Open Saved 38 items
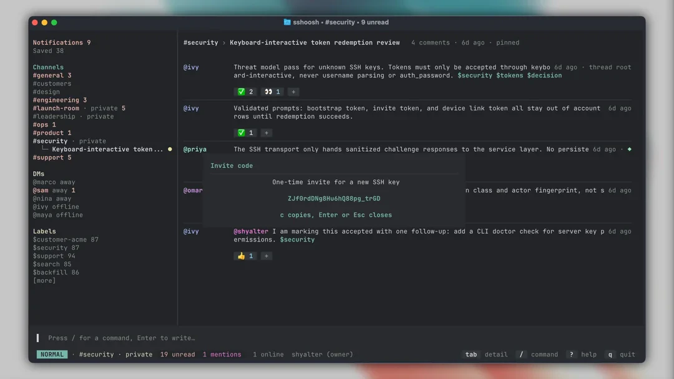This screenshot has width=674, height=379. 48,51
